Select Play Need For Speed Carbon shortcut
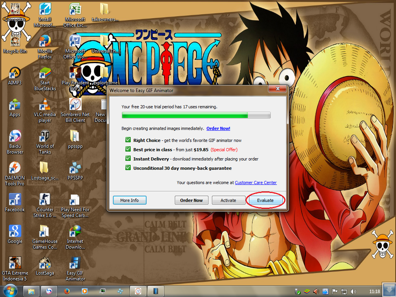The height and width of the screenshot is (297, 396). [x=75, y=206]
